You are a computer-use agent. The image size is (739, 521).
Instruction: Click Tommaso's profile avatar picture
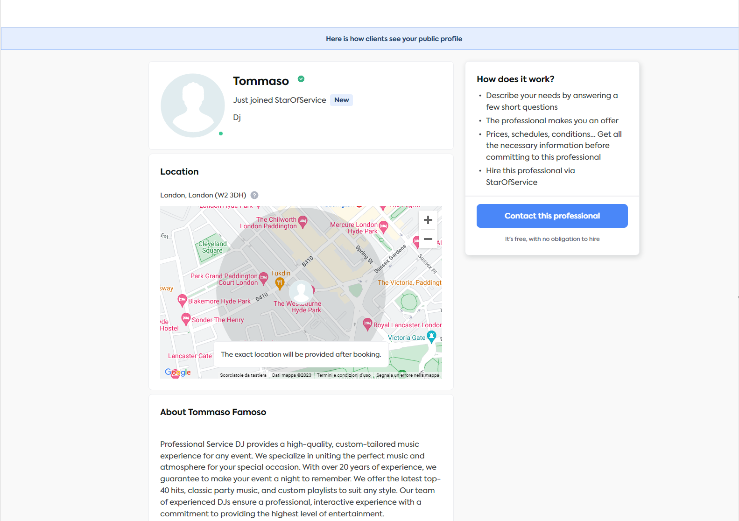click(x=193, y=106)
